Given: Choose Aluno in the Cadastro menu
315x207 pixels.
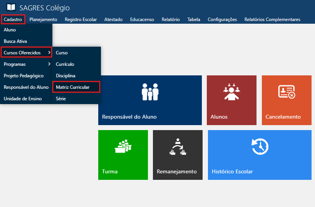Looking at the screenshot, I should (x=10, y=30).
